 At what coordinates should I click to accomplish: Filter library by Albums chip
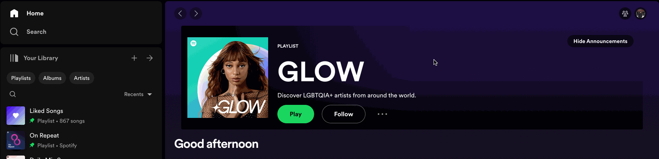click(x=52, y=78)
